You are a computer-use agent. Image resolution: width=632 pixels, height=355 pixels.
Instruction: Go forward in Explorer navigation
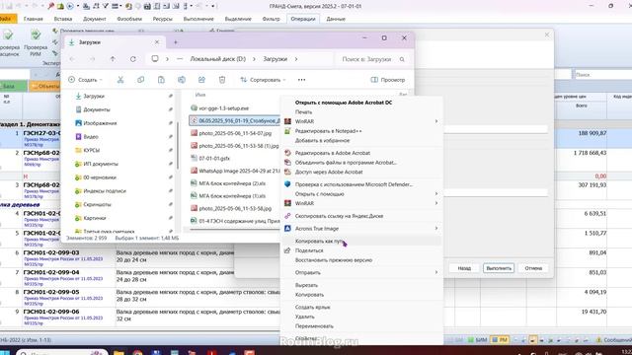point(92,59)
